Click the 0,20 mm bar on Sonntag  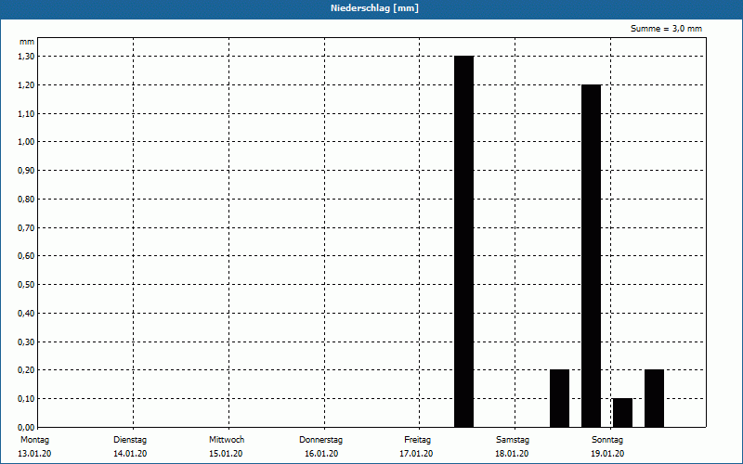[655, 399]
